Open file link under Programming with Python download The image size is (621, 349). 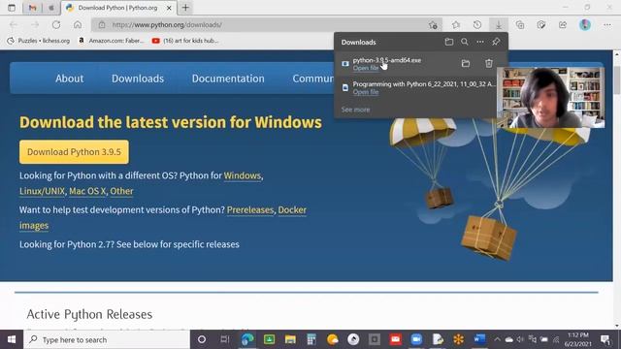tap(366, 92)
